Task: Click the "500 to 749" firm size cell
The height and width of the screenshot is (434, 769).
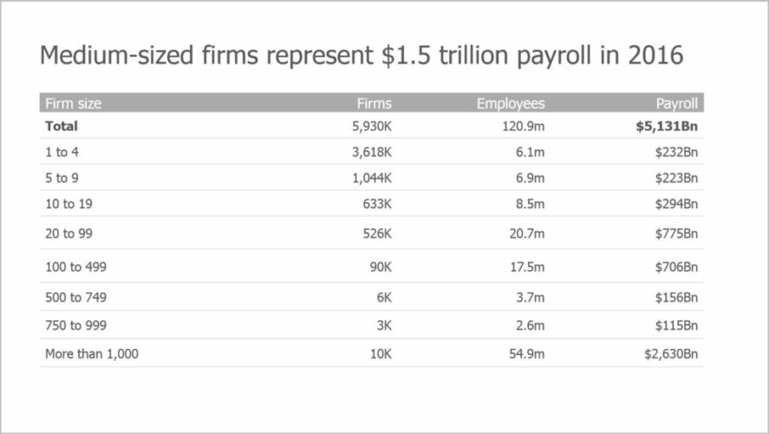Action: (74, 297)
